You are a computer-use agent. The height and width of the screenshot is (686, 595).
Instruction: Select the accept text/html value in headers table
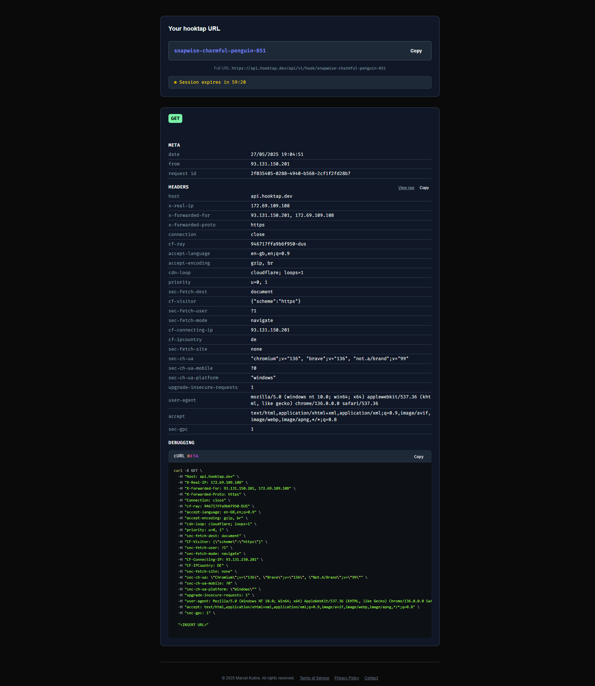click(341, 416)
